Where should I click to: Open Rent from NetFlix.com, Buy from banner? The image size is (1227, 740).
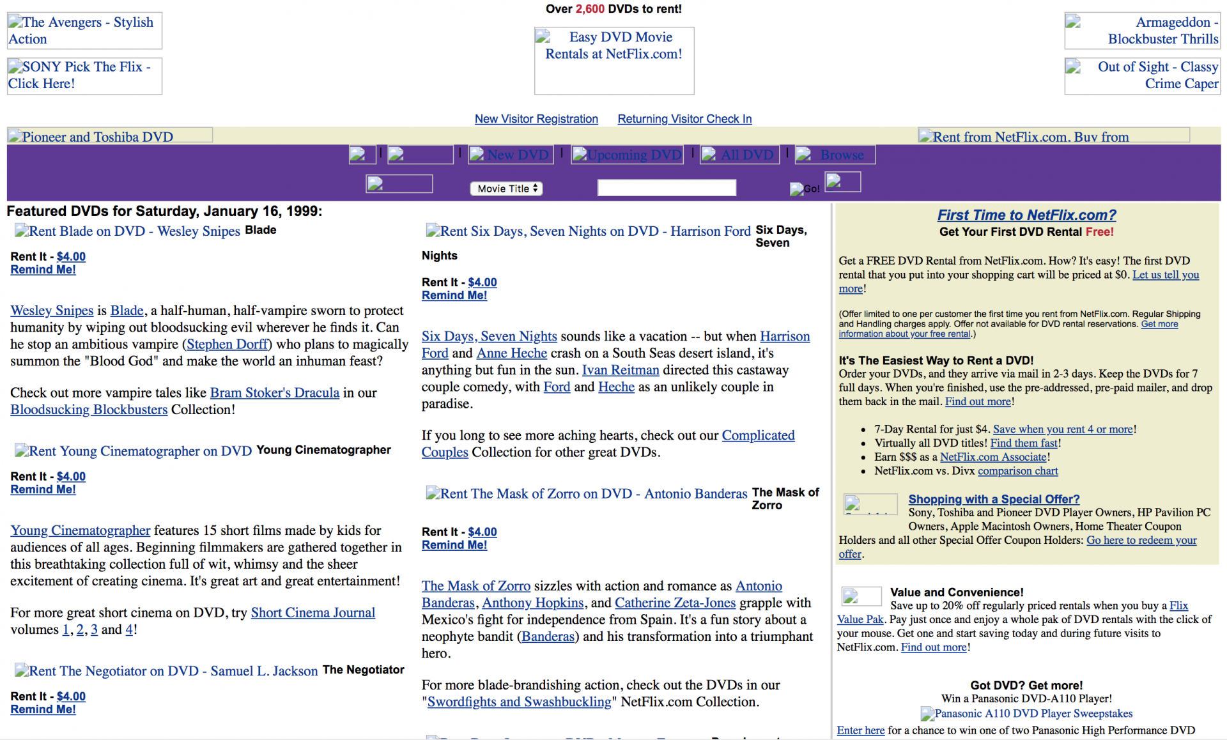(1054, 135)
